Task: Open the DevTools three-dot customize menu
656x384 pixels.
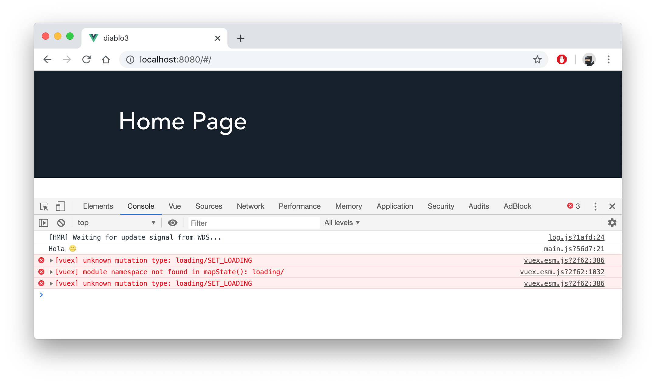Action: pyautogui.click(x=595, y=207)
